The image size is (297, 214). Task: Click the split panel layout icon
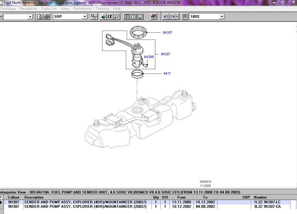tap(127, 17)
